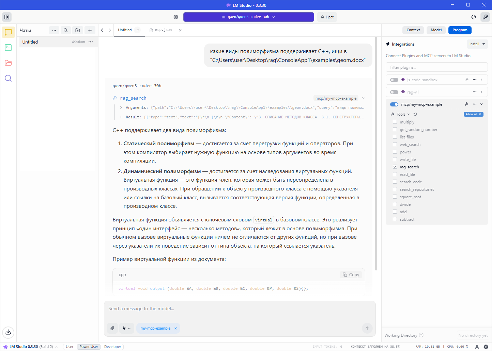
Task: Open the Chats sidebar icon
Action: click(x=7, y=32)
